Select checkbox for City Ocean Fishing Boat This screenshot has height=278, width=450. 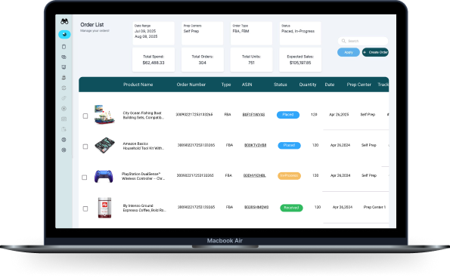click(85, 116)
